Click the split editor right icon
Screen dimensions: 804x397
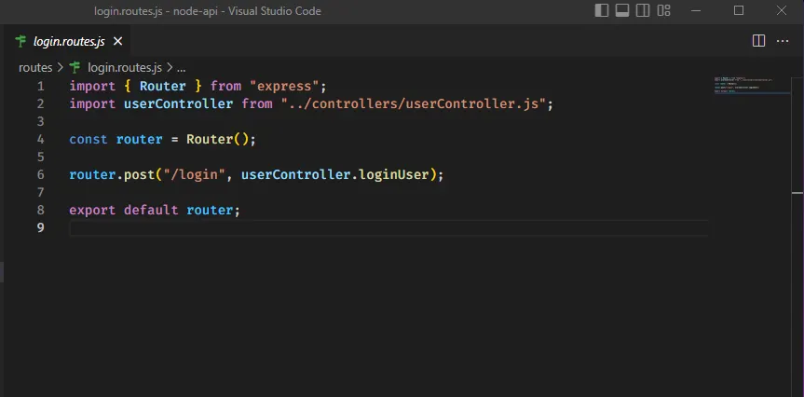(x=758, y=41)
